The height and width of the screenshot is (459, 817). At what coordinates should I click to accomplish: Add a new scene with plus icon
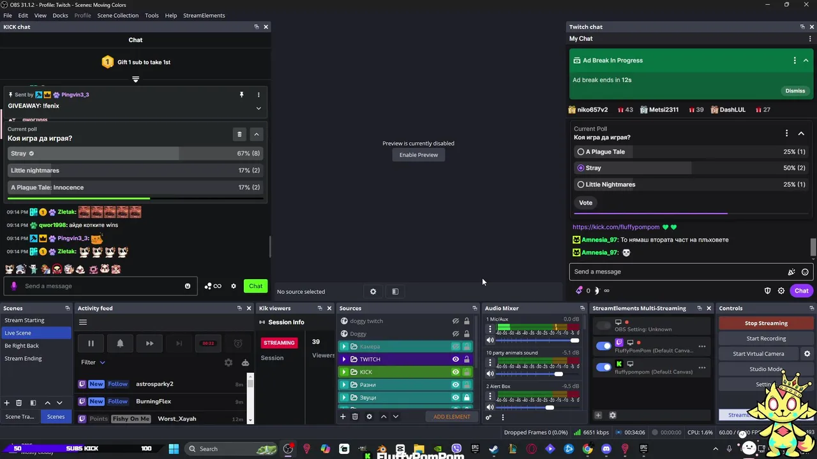(7, 403)
